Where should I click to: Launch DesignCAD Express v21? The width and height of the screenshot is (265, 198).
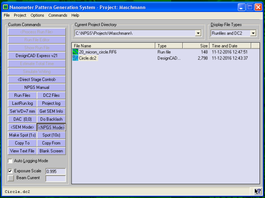[36, 56]
